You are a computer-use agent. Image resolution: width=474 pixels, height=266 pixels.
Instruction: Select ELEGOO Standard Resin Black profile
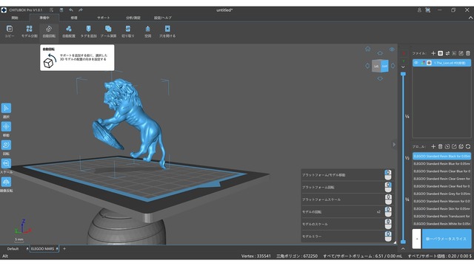(441, 156)
